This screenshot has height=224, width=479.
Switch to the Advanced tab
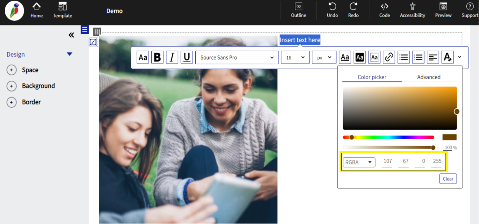tap(429, 77)
